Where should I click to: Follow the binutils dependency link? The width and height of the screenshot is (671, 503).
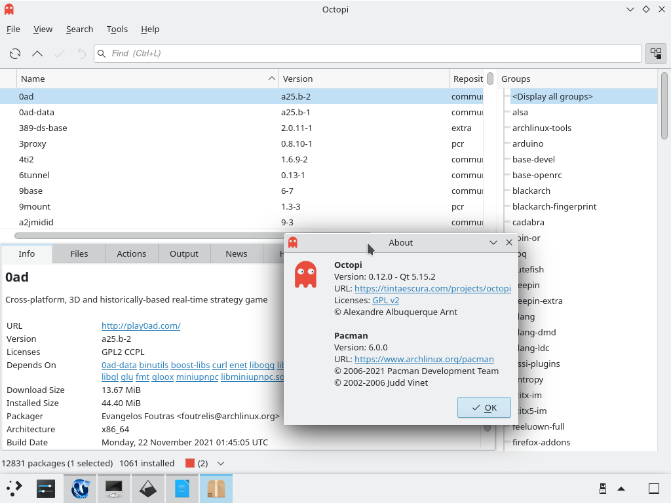point(153,365)
